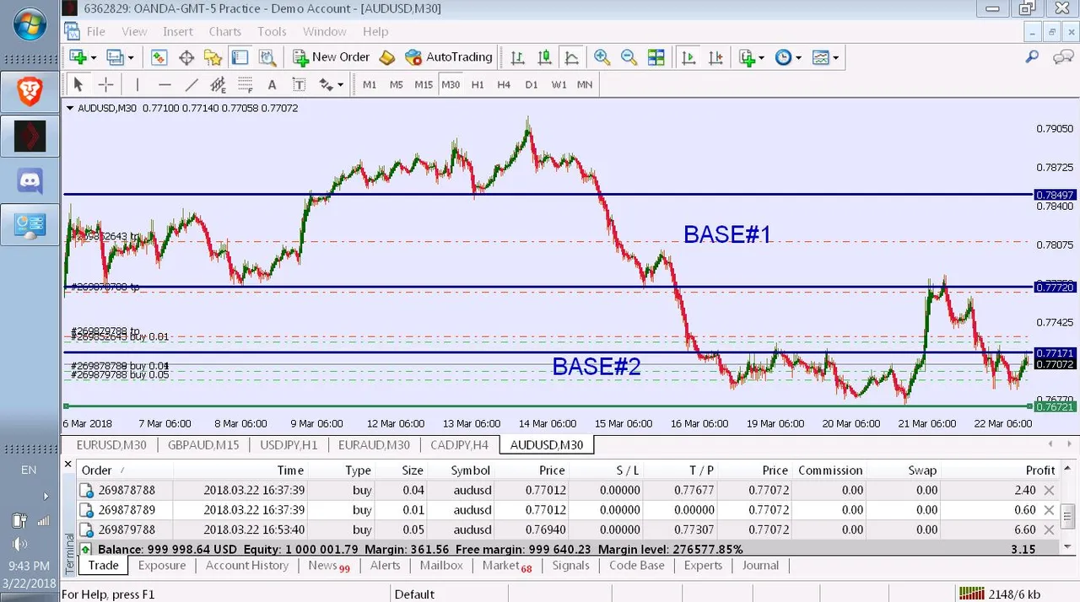
Task: Select the Crosshair tool
Action: click(x=105, y=84)
